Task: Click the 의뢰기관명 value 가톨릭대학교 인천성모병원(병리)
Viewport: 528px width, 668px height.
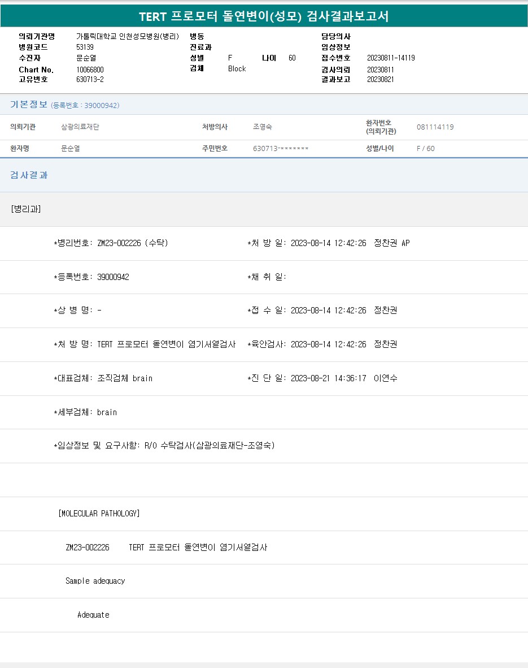Action: [127, 37]
